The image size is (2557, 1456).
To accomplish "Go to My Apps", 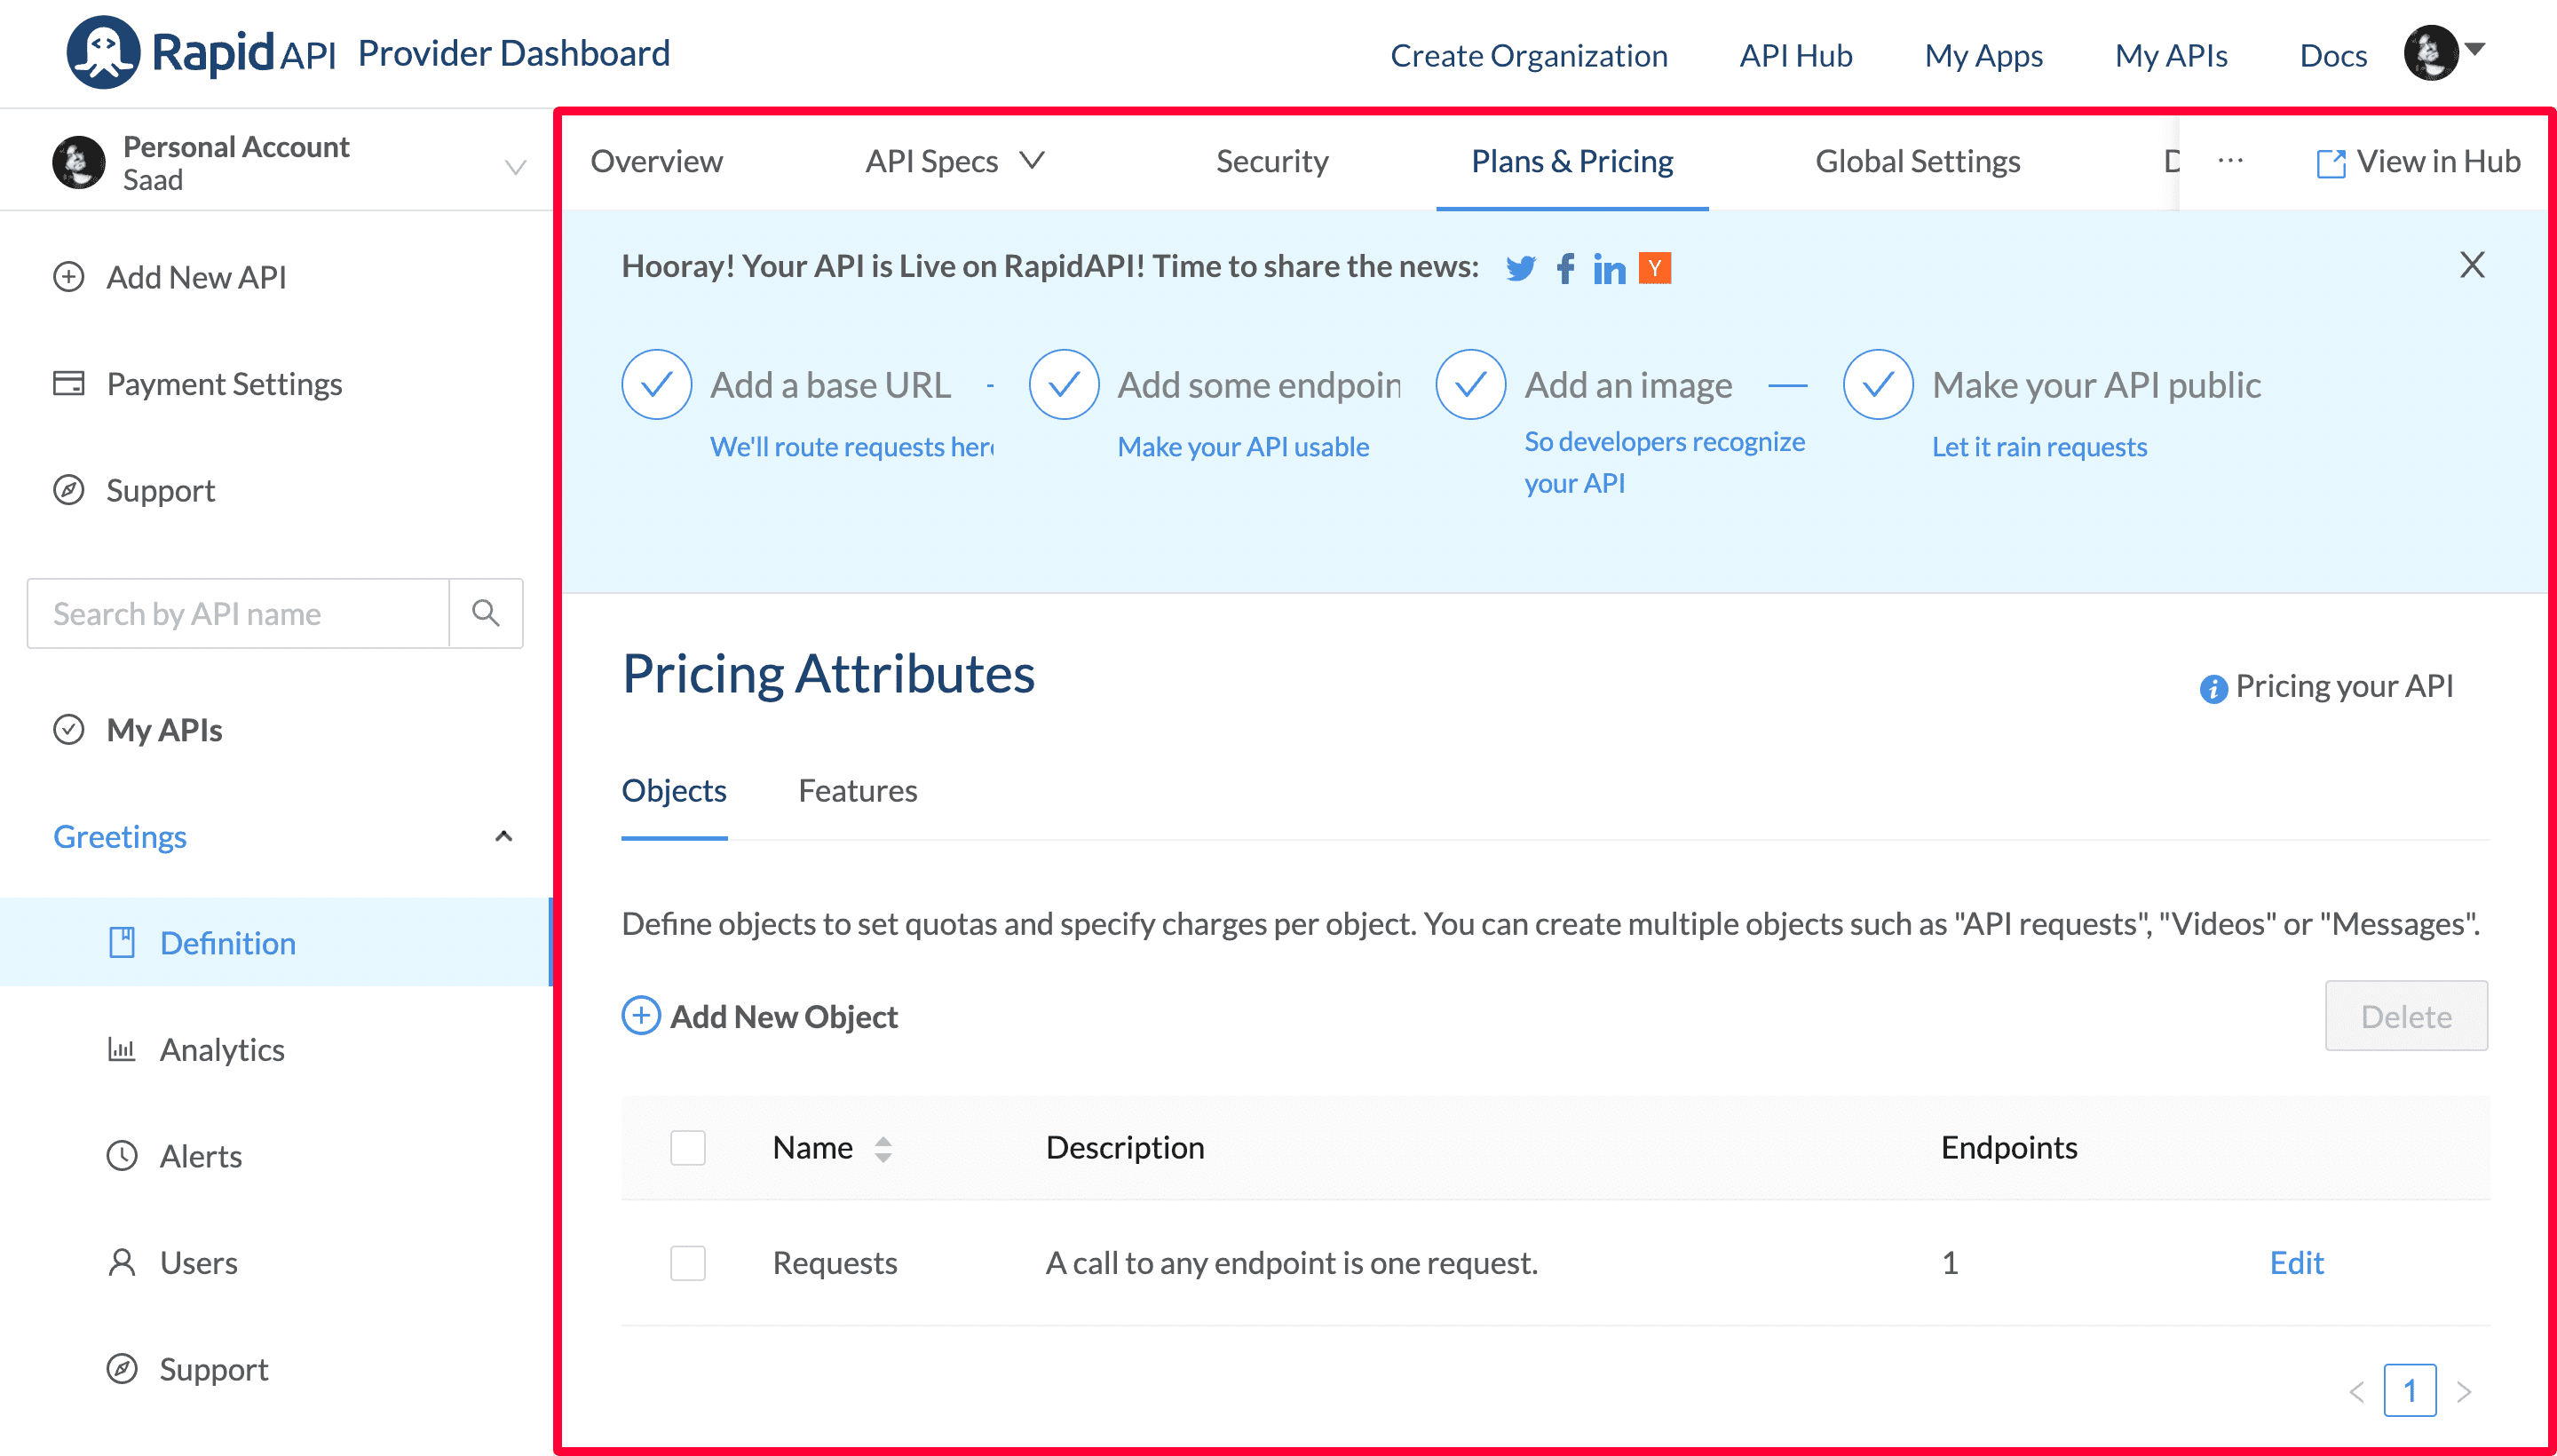I will click(1984, 55).
